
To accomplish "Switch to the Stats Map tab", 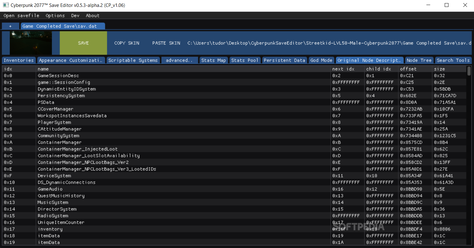I will click(214, 60).
